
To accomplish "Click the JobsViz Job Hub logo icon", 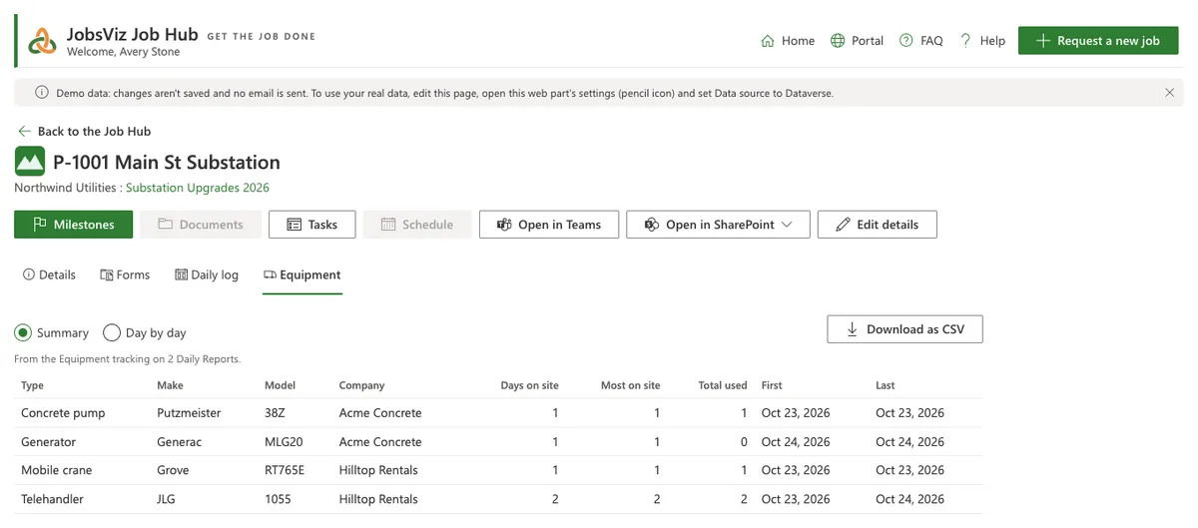I will pyautogui.click(x=42, y=41).
